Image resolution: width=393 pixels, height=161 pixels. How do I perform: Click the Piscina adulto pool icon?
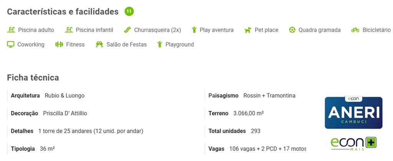pos(11,30)
